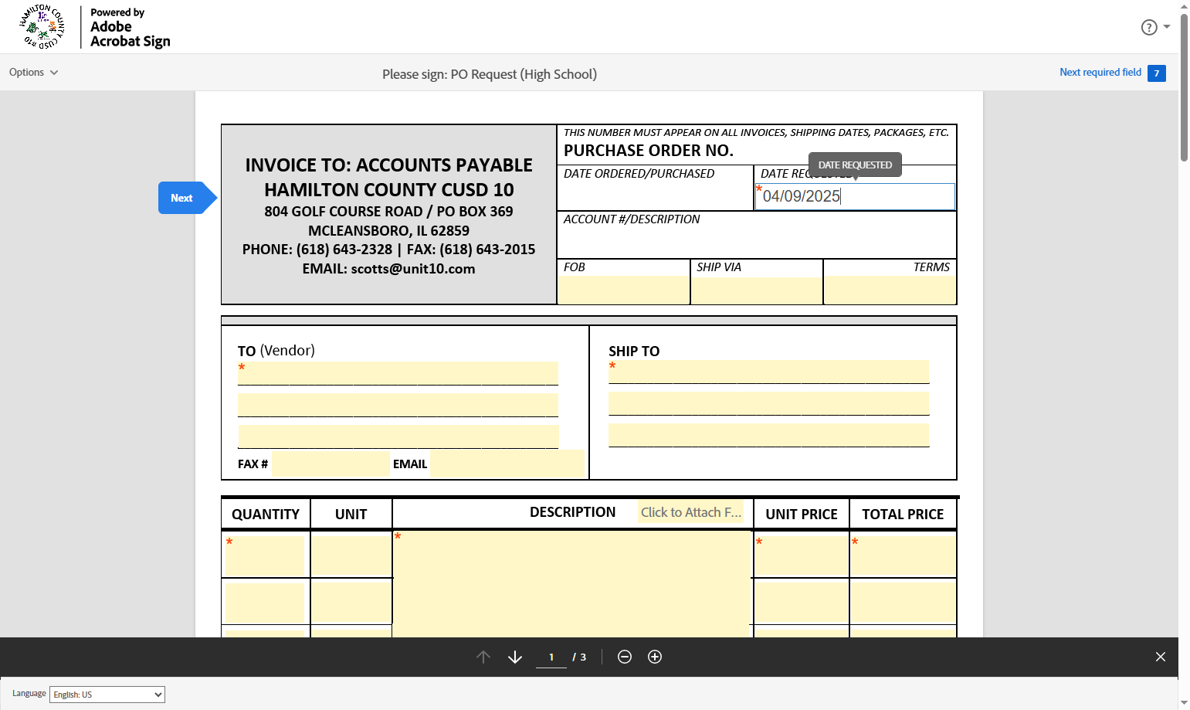Click the large Description text field
The height and width of the screenshot is (710, 1190).
click(x=572, y=585)
